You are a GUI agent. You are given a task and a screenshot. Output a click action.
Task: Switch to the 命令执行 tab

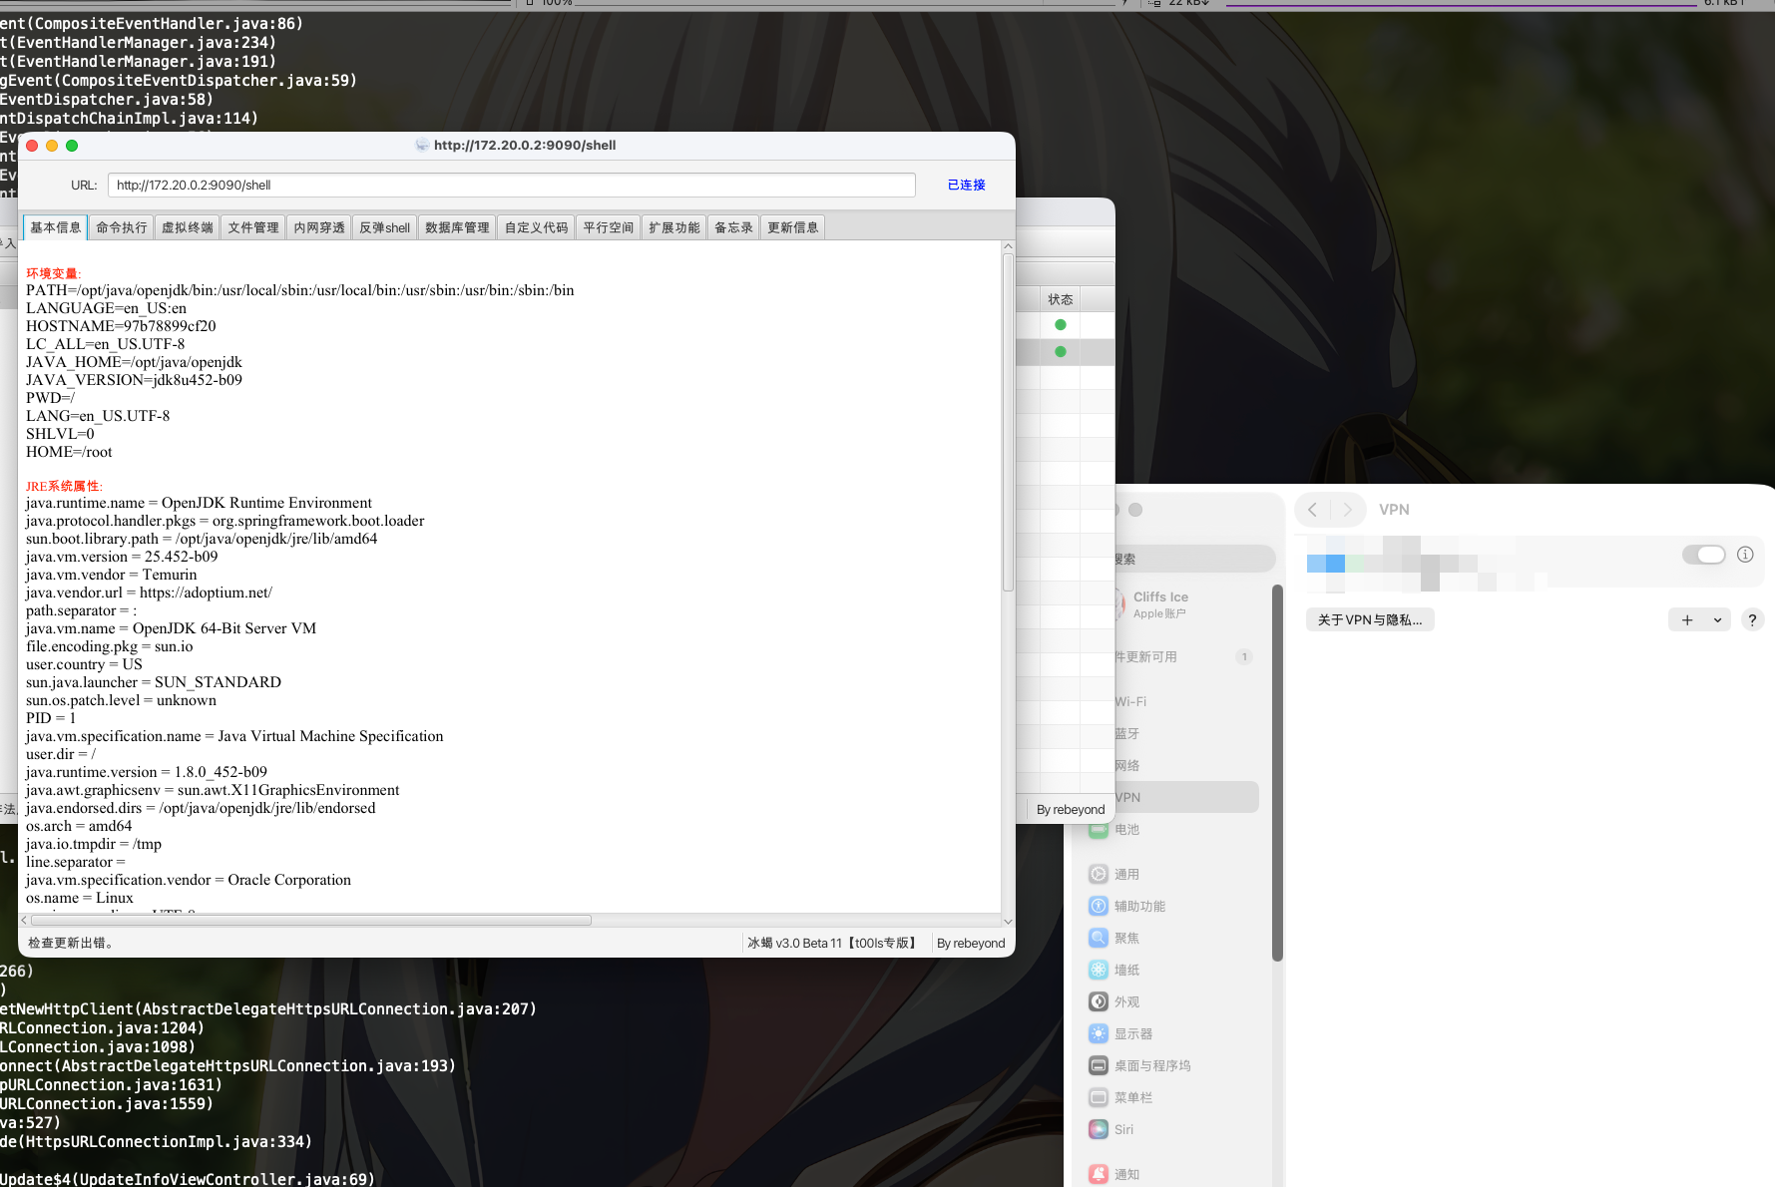tap(122, 227)
